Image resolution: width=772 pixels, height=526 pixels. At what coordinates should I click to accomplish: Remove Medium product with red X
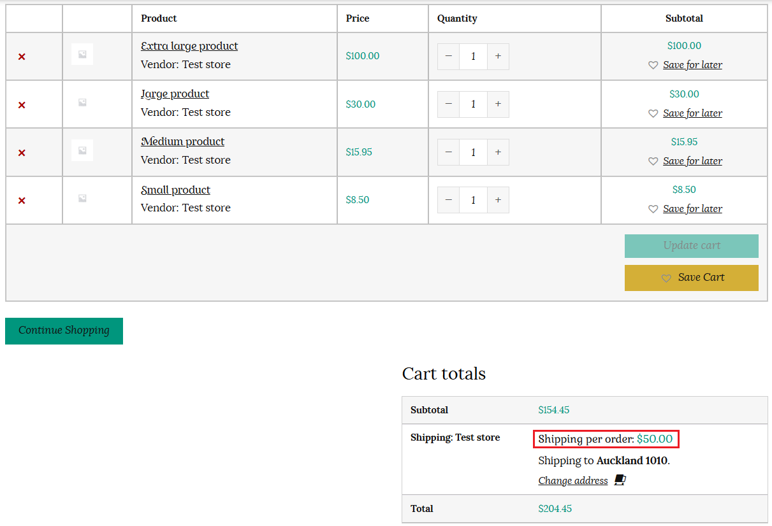(22, 153)
